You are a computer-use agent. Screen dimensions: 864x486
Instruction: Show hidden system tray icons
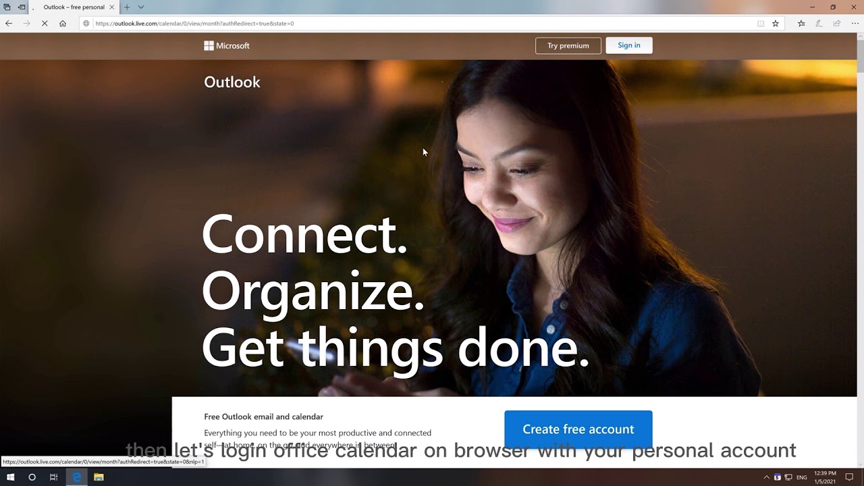(766, 477)
